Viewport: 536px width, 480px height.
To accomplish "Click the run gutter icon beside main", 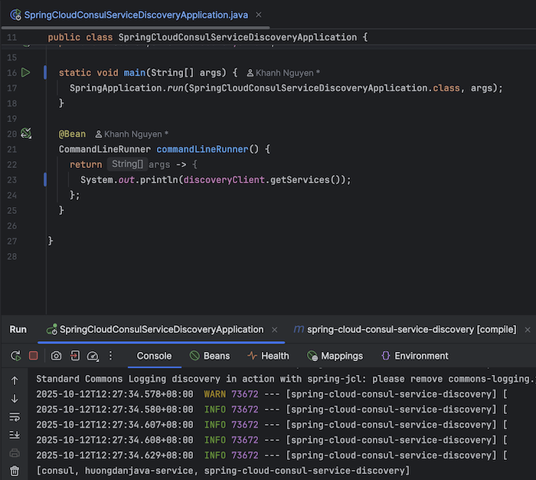I will pos(25,73).
